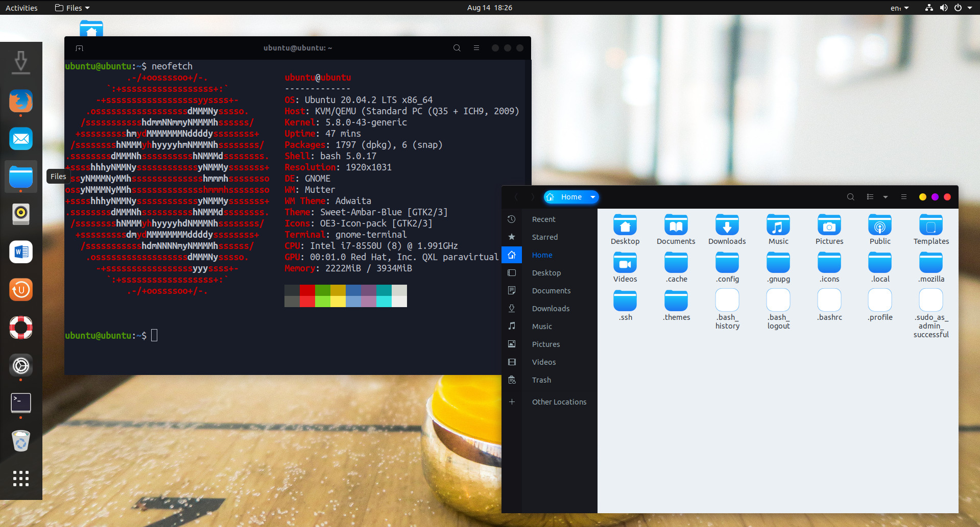Open the Files hamburger menu
Viewport: 980px width, 527px height.
pos(904,197)
